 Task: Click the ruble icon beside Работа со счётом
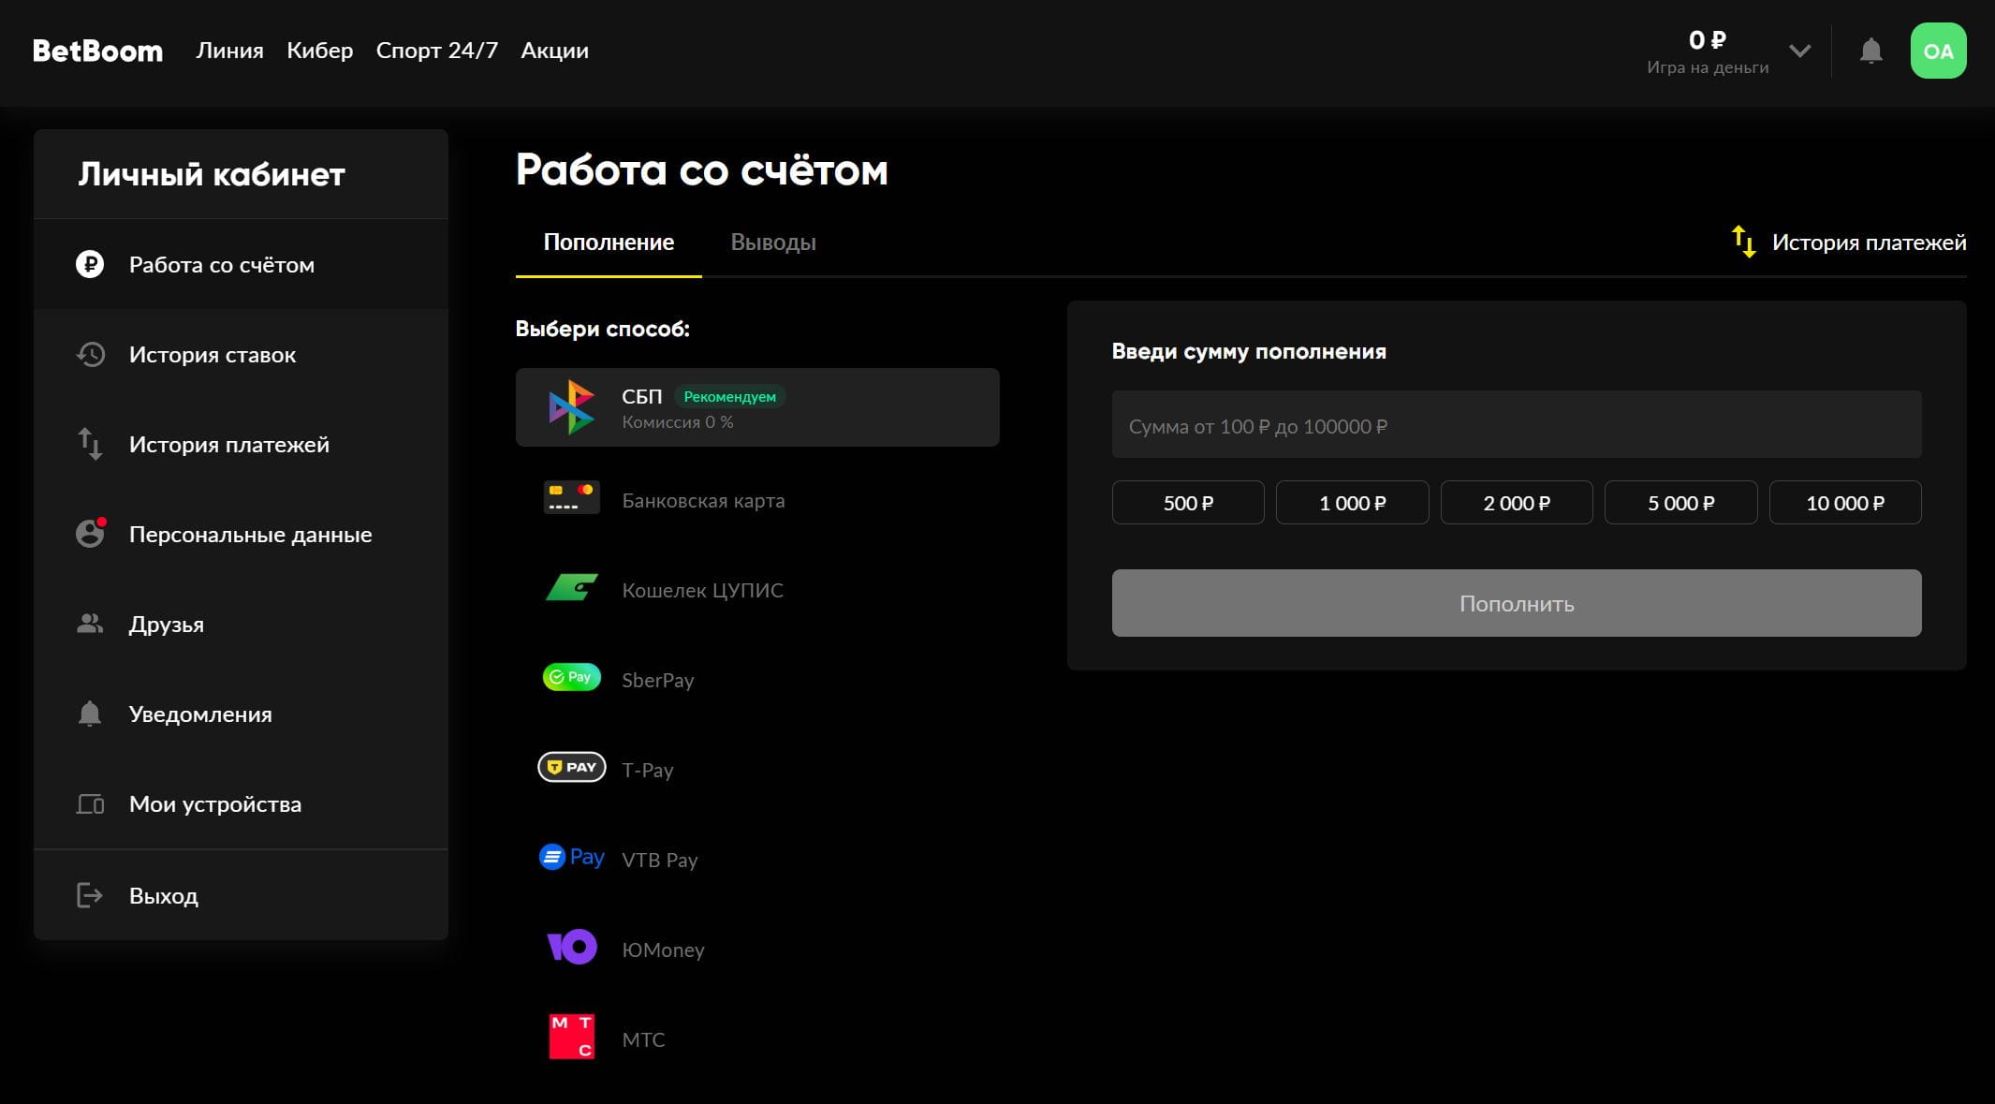[x=90, y=264]
